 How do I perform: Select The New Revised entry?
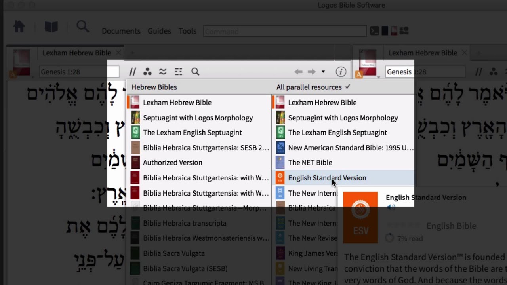305,238
